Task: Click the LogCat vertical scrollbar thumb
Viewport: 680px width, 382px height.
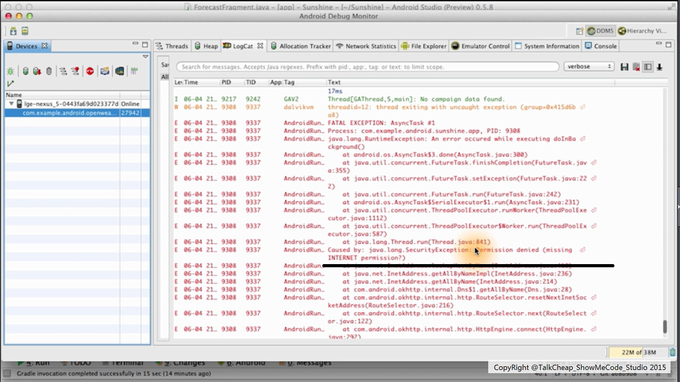Action: tap(665, 327)
